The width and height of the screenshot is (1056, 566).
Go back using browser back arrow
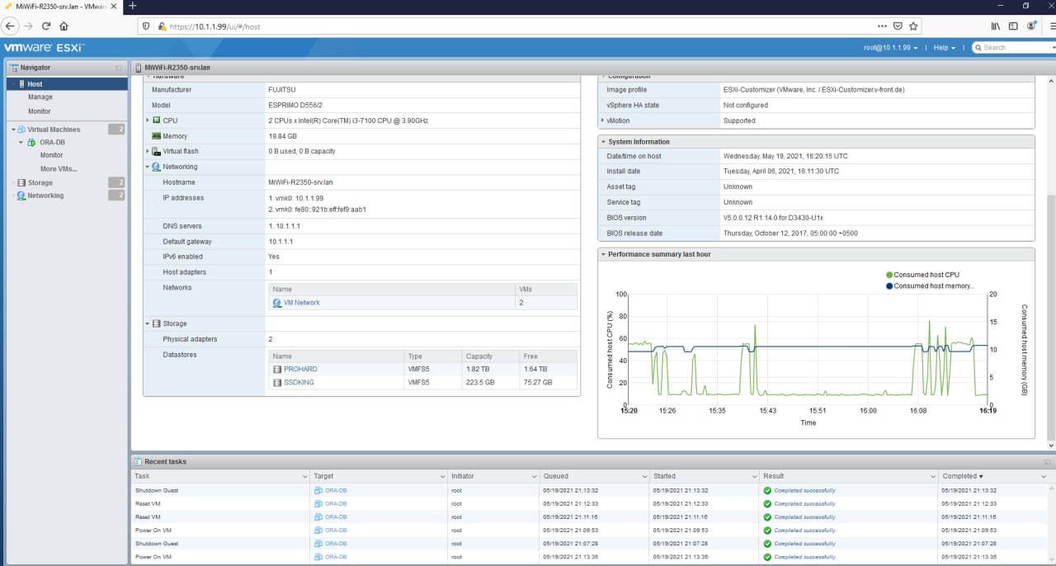coord(12,26)
